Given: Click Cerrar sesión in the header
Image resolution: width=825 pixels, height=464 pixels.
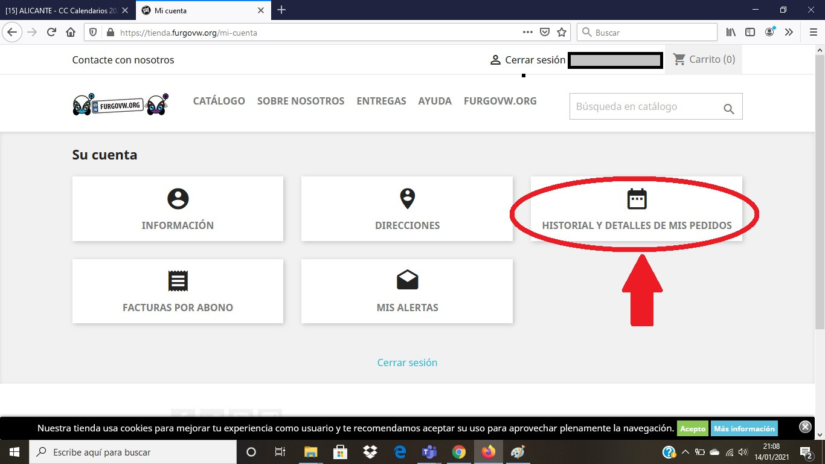Looking at the screenshot, I should click(535, 60).
